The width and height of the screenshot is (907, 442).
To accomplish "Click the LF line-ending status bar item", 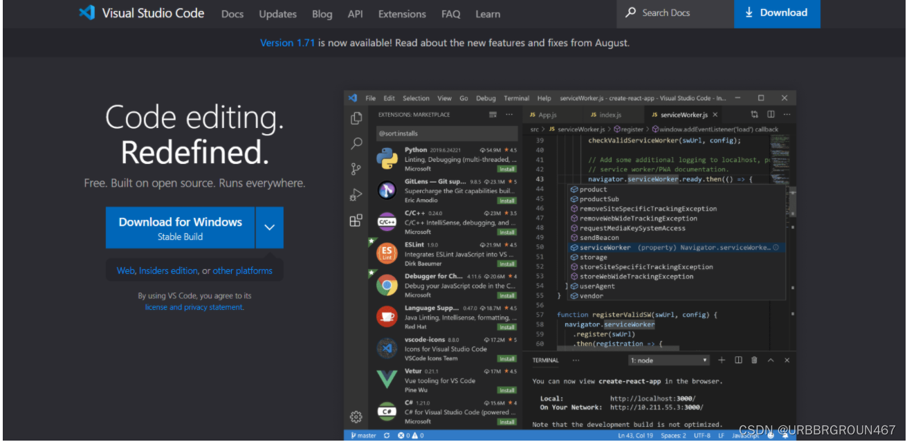I will 721,435.
